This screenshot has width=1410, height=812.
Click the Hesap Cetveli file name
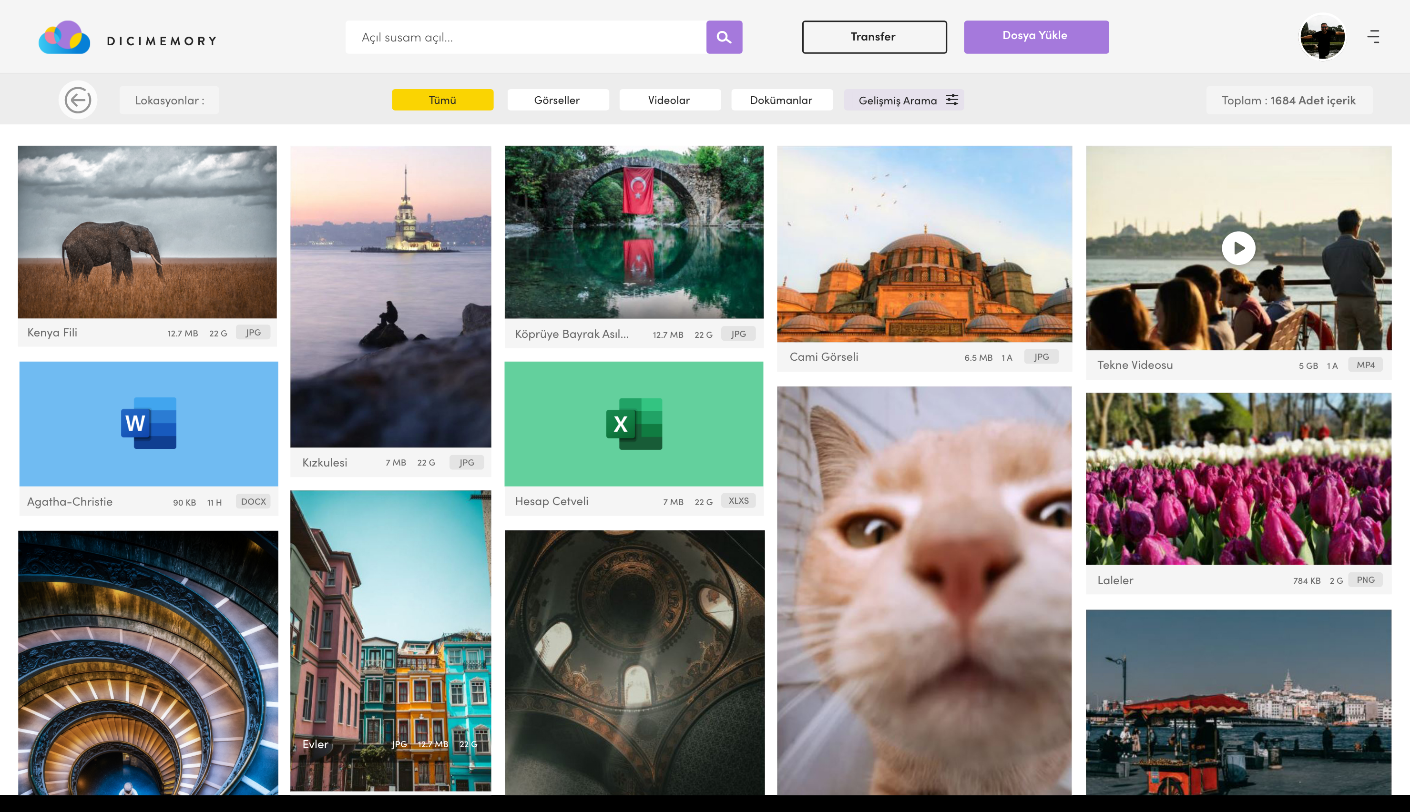click(552, 501)
